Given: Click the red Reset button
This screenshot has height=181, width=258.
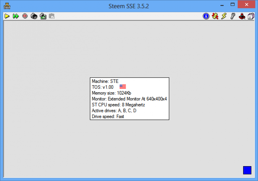Looking at the screenshot, I should 25,16.
